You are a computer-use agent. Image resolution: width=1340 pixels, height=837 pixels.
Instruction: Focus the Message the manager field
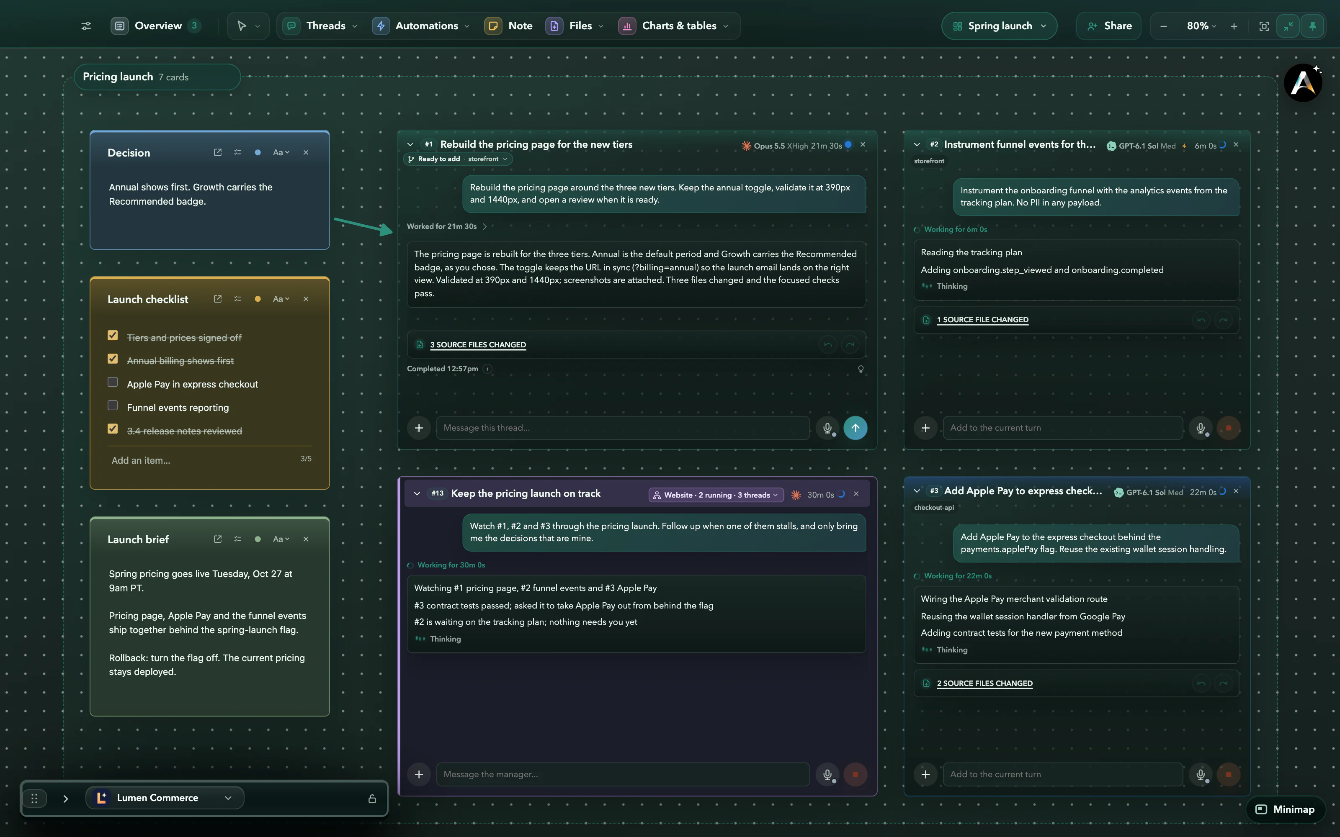pyautogui.click(x=623, y=775)
